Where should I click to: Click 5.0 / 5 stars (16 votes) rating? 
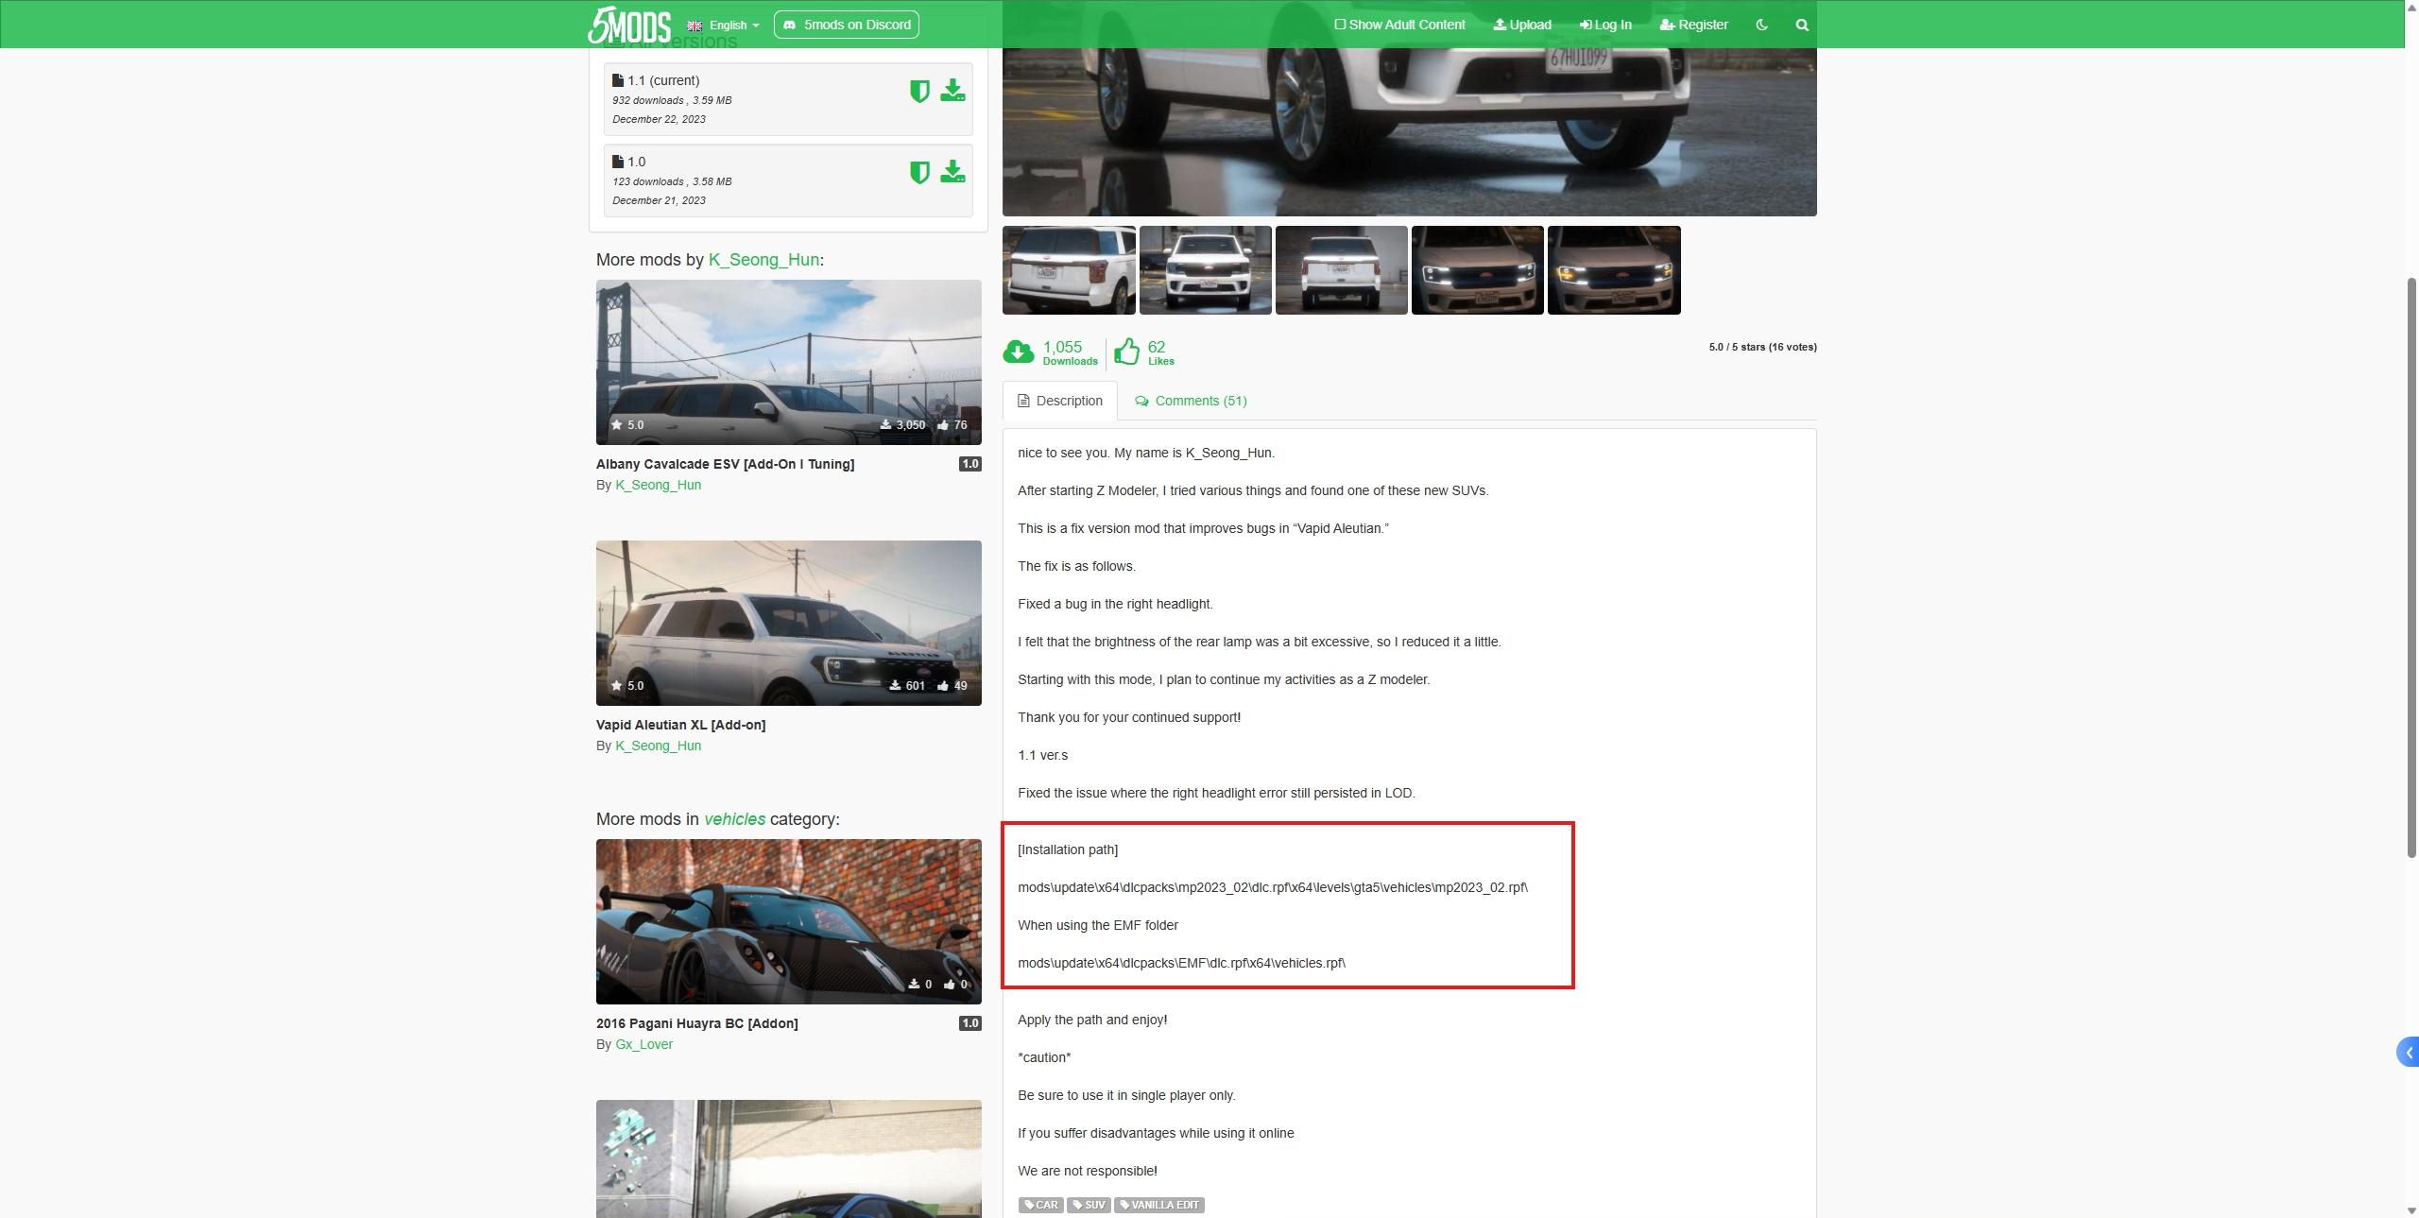click(x=1762, y=347)
